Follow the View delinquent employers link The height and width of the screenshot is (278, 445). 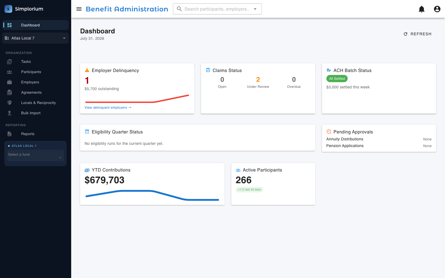(108, 108)
